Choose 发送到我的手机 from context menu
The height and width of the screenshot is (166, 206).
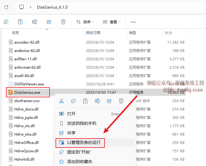95,123
